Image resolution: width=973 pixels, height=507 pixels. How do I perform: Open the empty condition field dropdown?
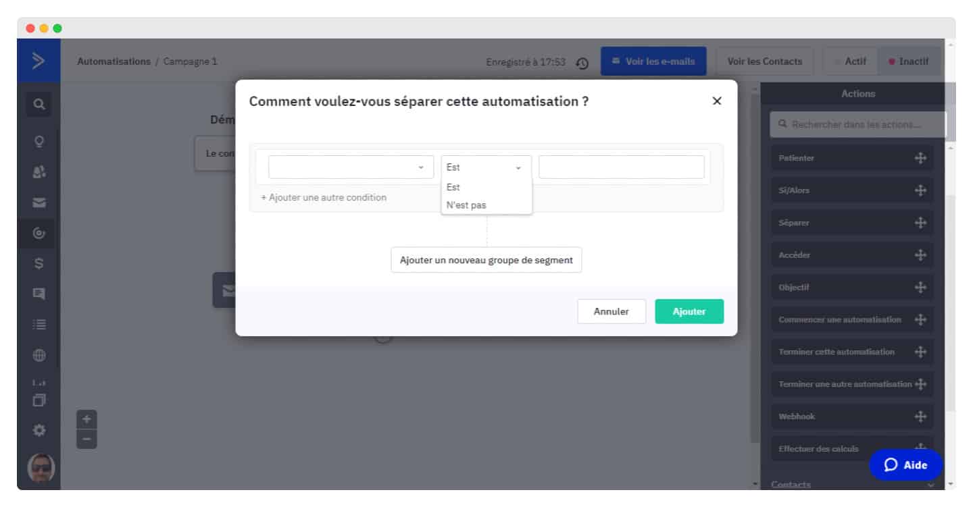pos(351,167)
